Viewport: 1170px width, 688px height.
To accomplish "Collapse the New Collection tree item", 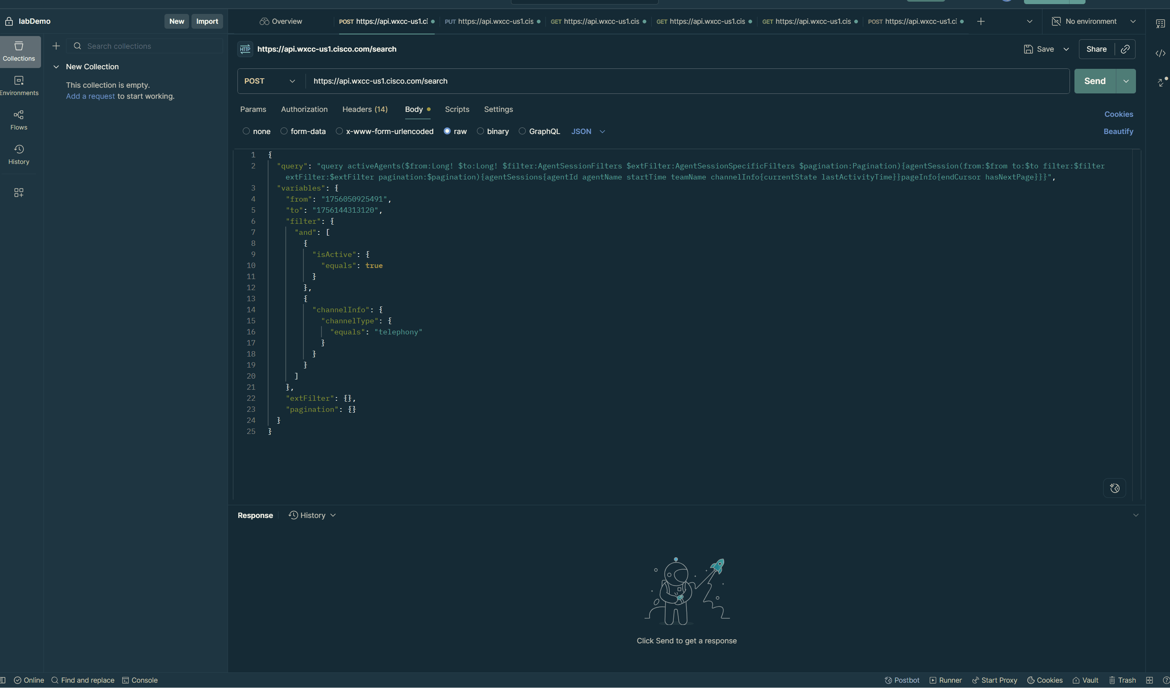I will pyautogui.click(x=56, y=67).
